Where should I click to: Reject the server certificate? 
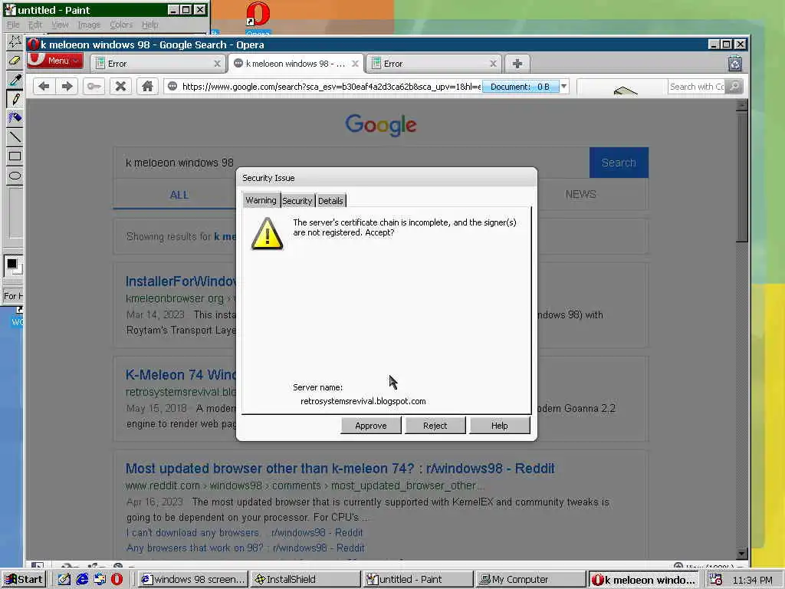click(435, 426)
